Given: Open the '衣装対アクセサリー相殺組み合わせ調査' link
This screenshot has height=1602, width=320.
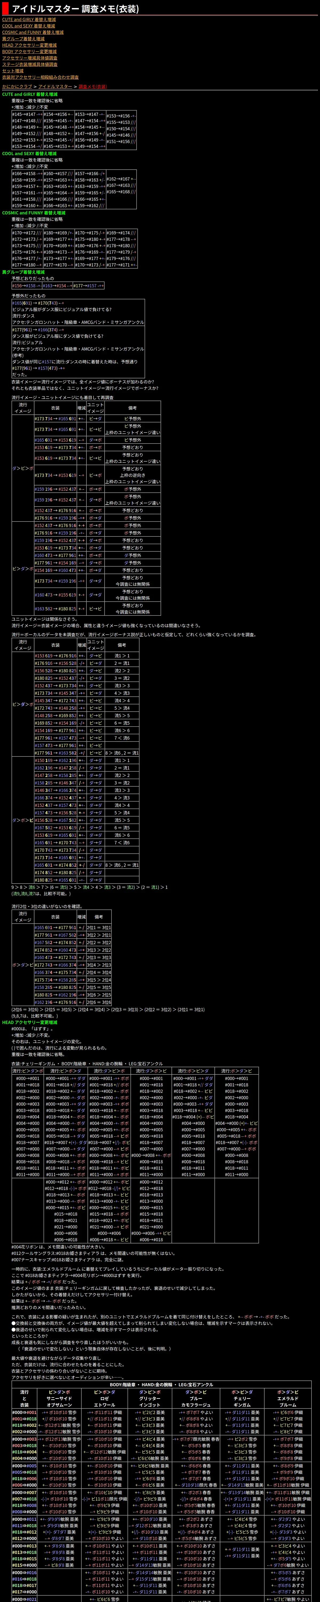Looking at the screenshot, I should pyautogui.click(x=40, y=77).
